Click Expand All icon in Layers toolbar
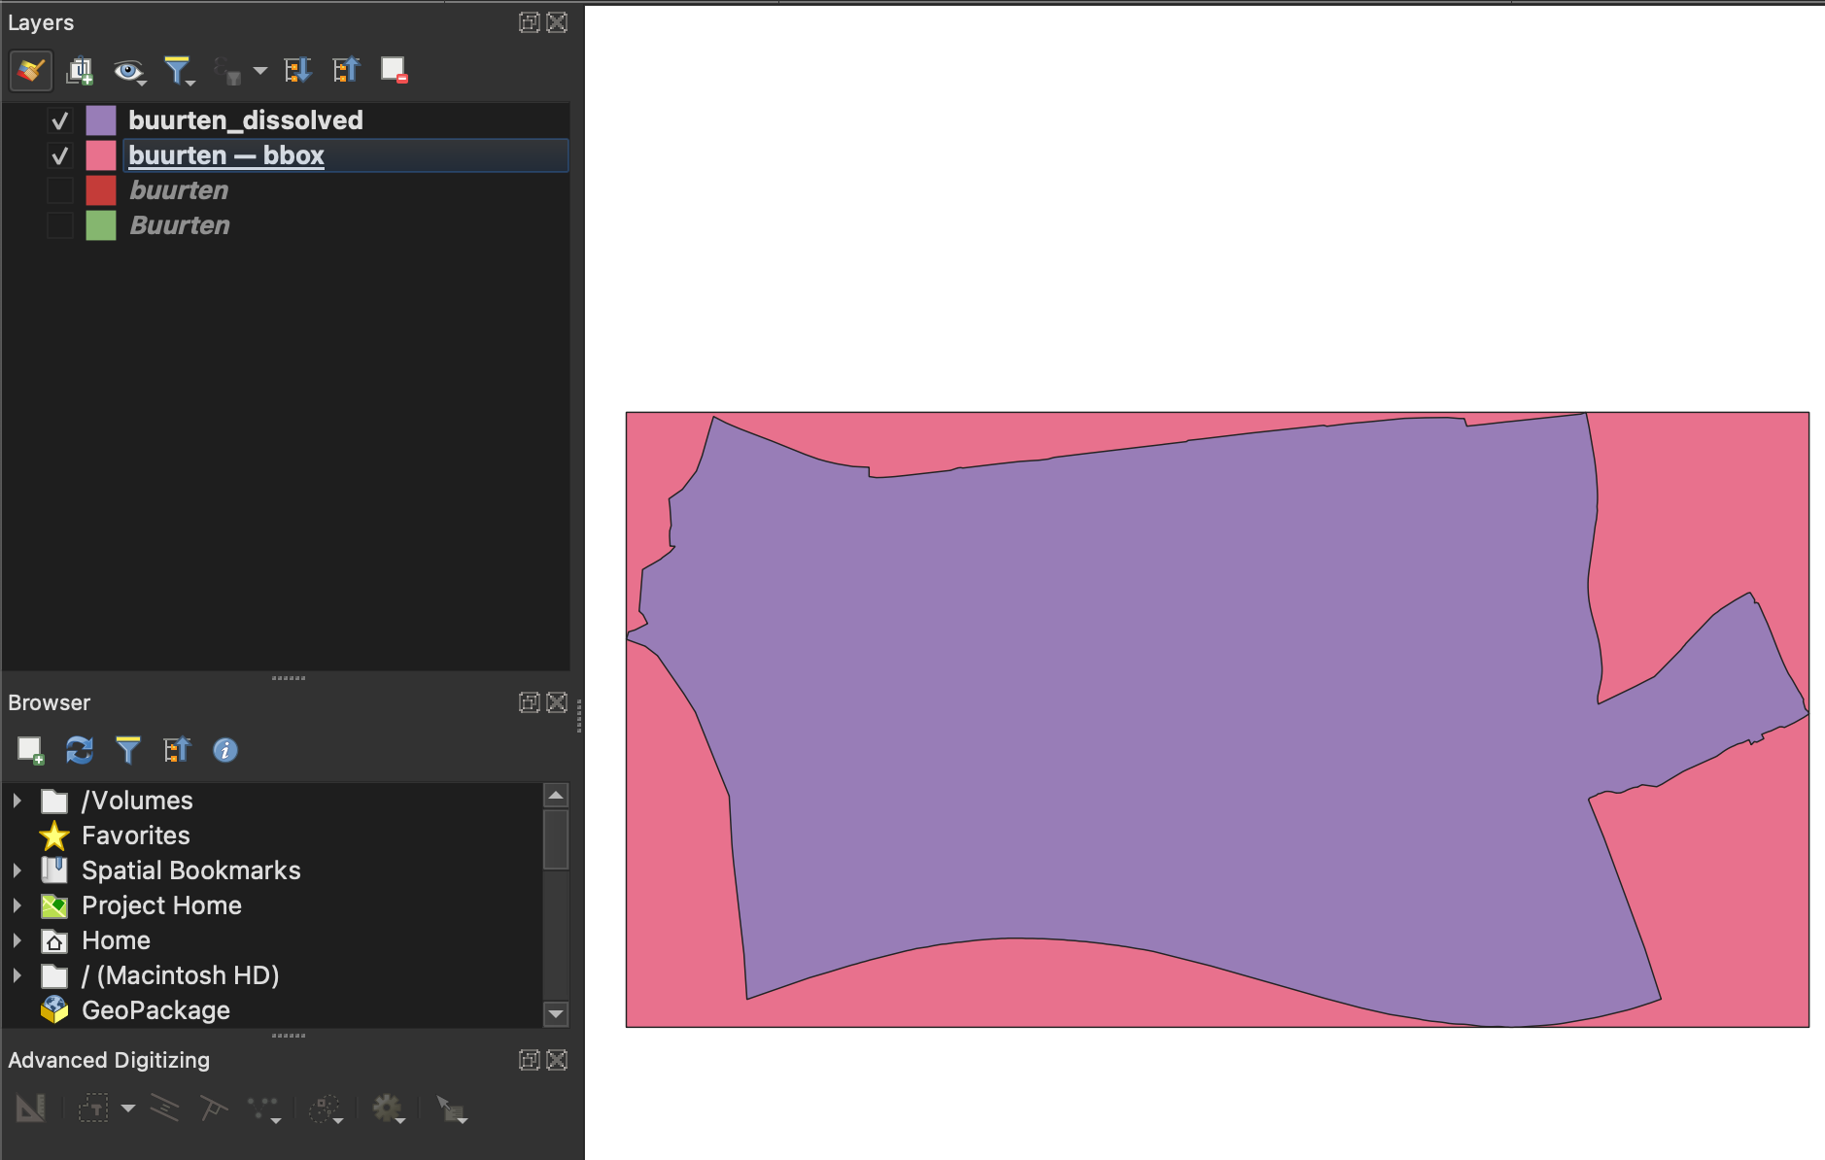The image size is (1825, 1160). [297, 70]
